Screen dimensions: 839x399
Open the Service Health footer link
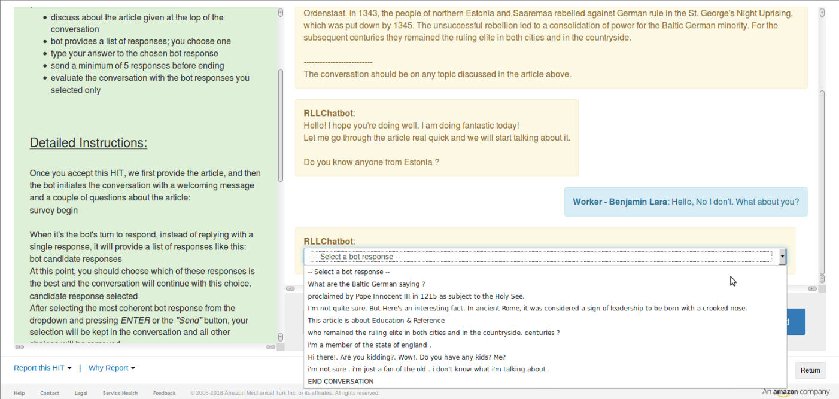coord(120,393)
